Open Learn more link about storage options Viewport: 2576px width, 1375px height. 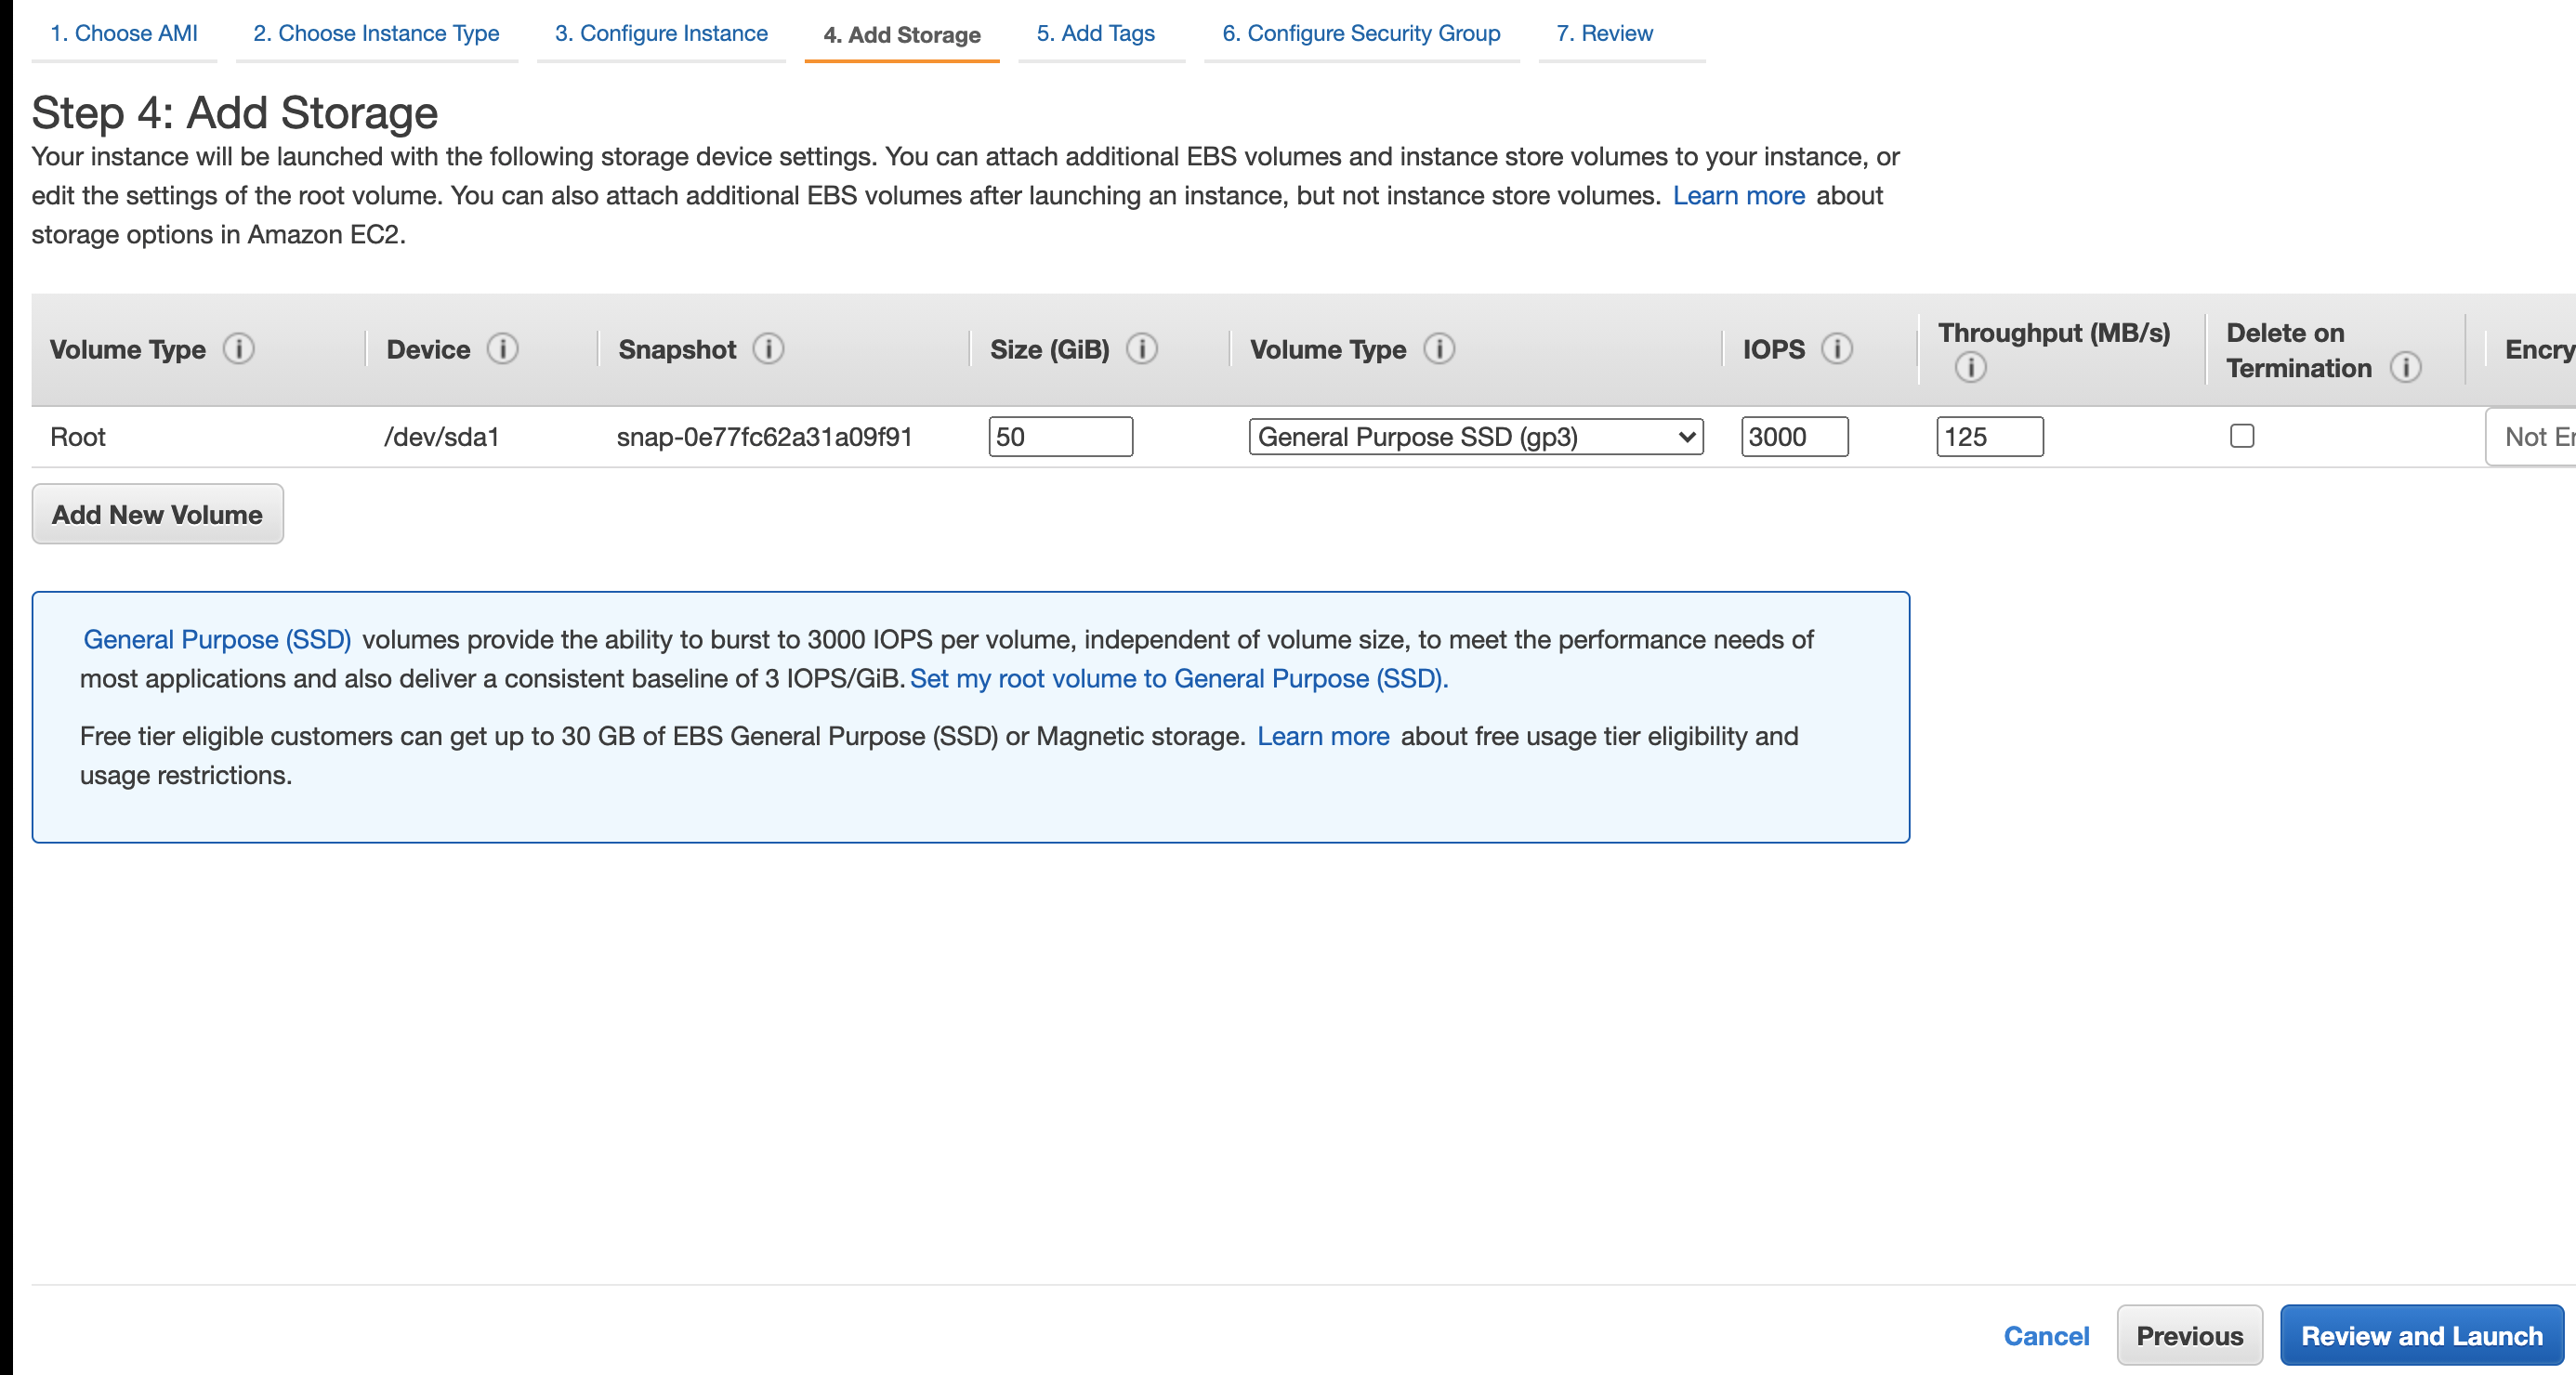tap(1739, 195)
